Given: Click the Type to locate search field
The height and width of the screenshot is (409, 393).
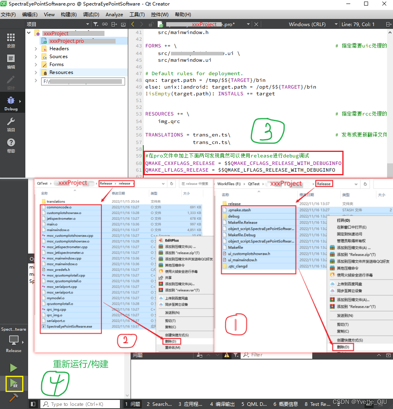Looking at the screenshot, I should coord(80,404).
